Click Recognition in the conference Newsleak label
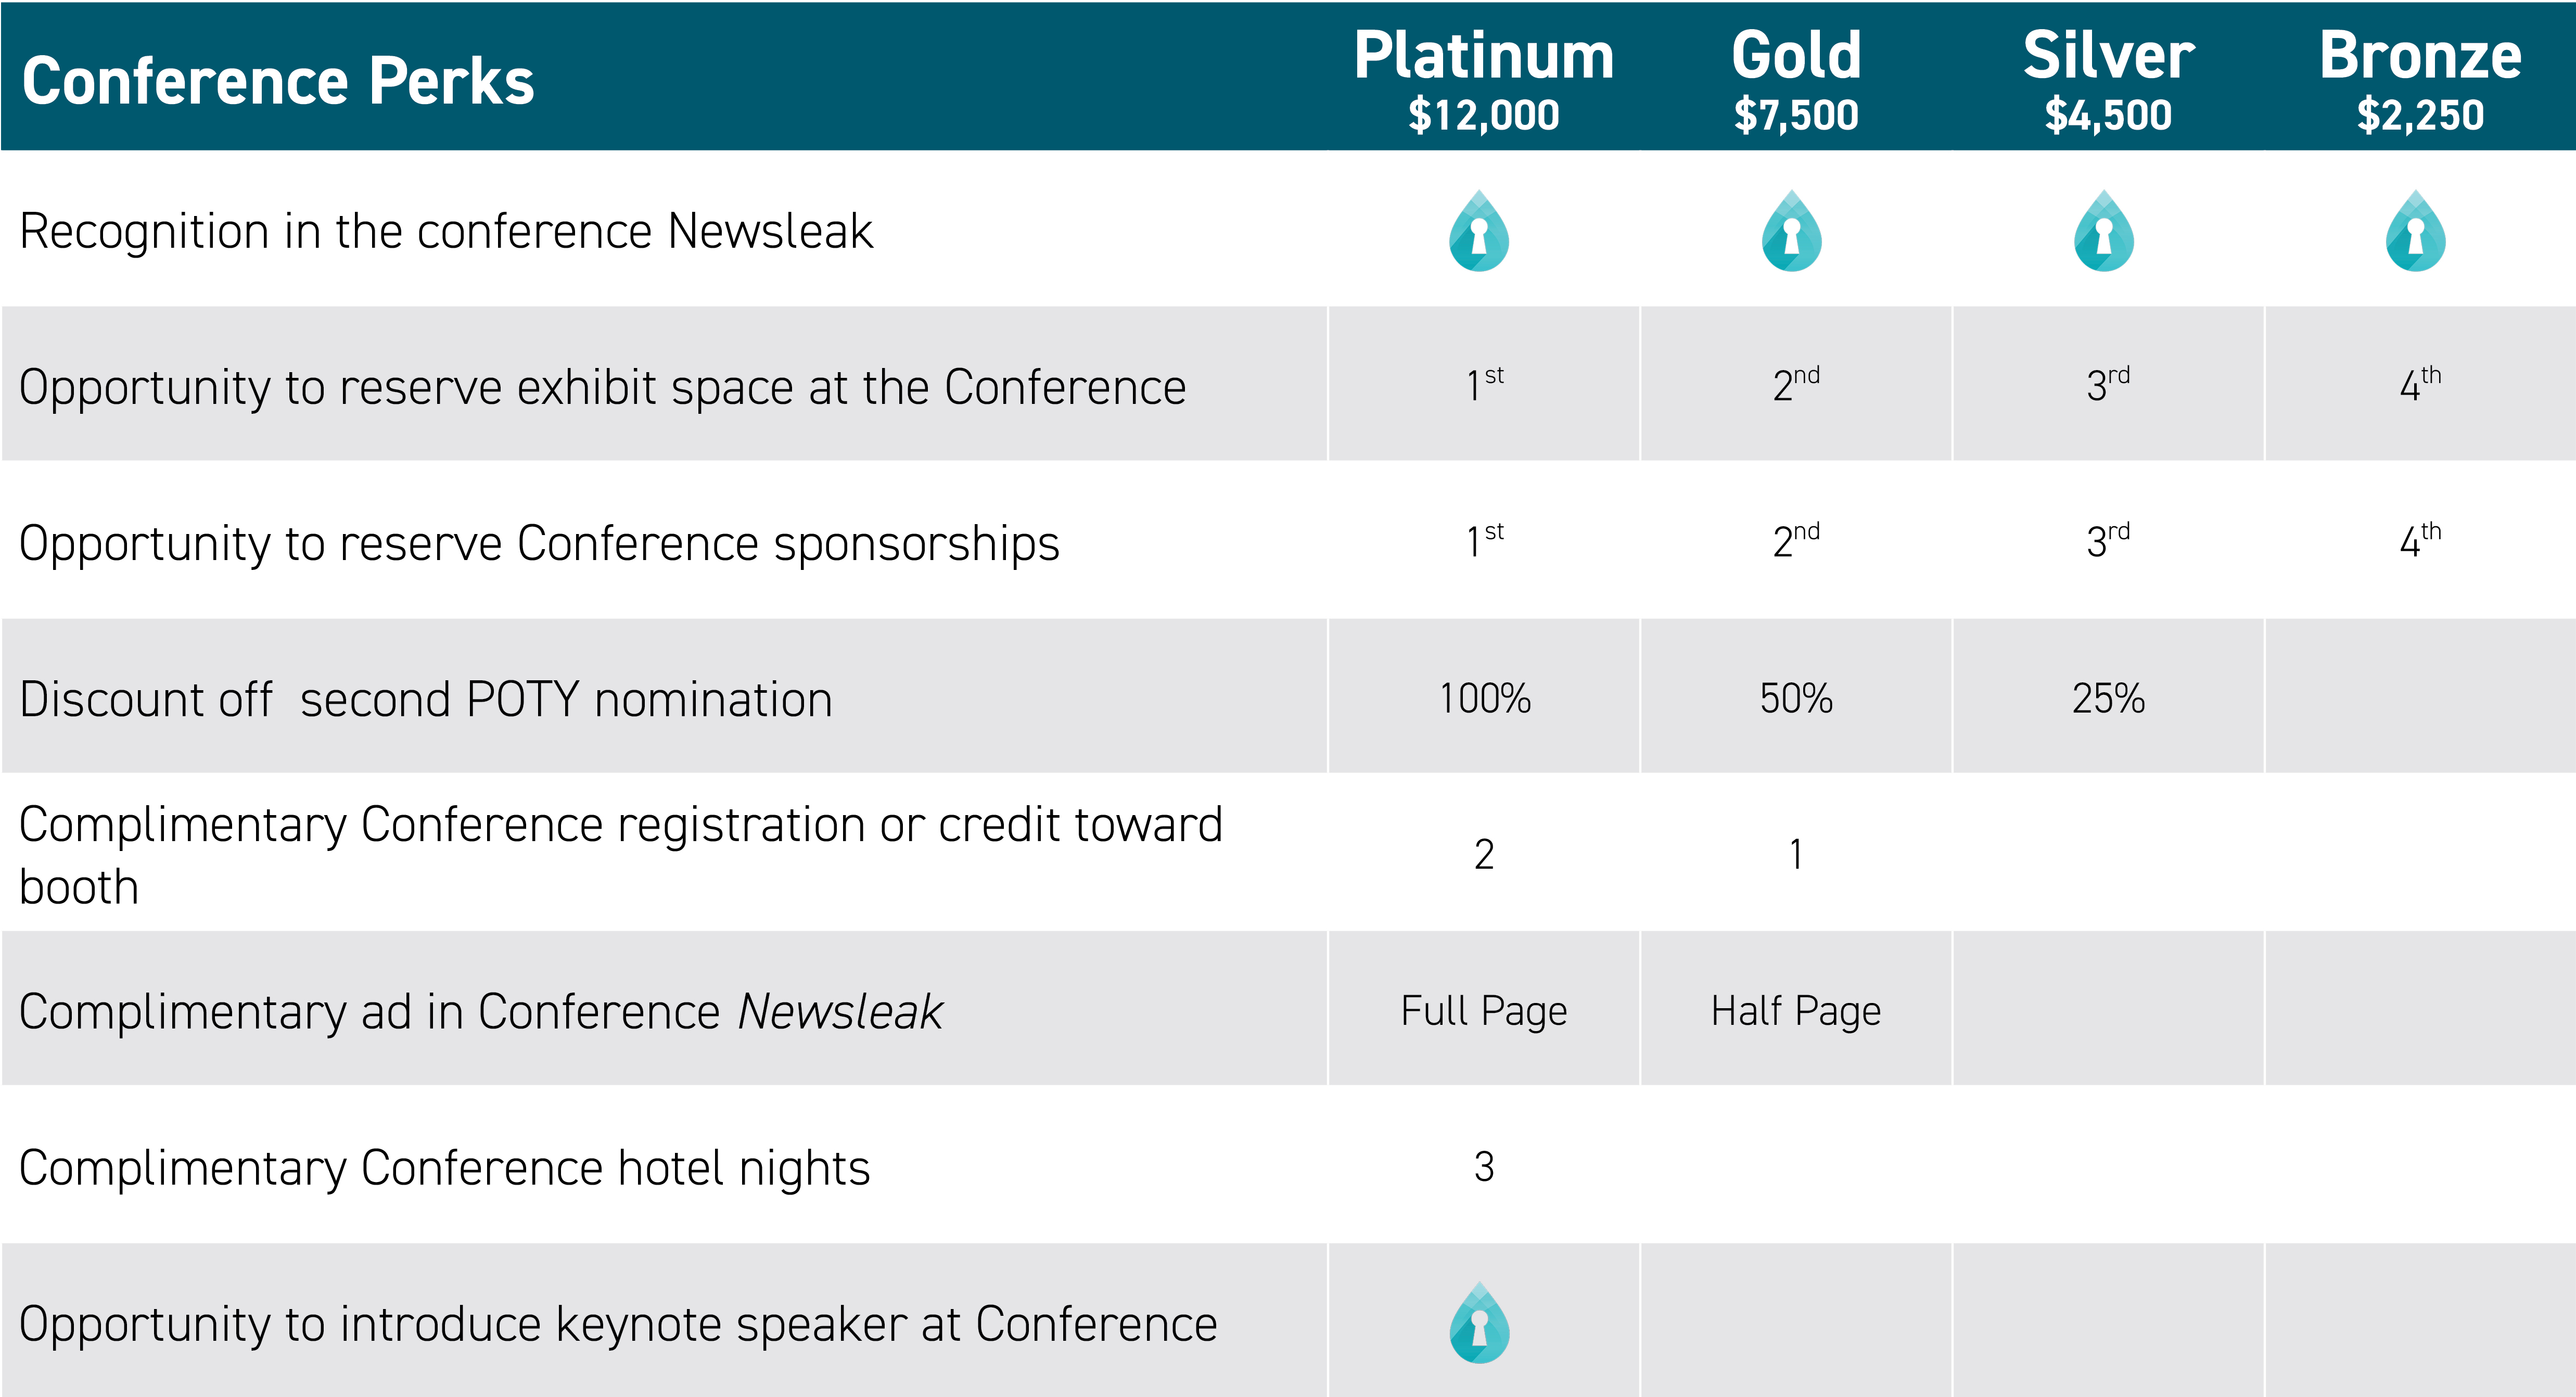The width and height of the screenshot is (2576, 1397). click(x=446, y=232)
